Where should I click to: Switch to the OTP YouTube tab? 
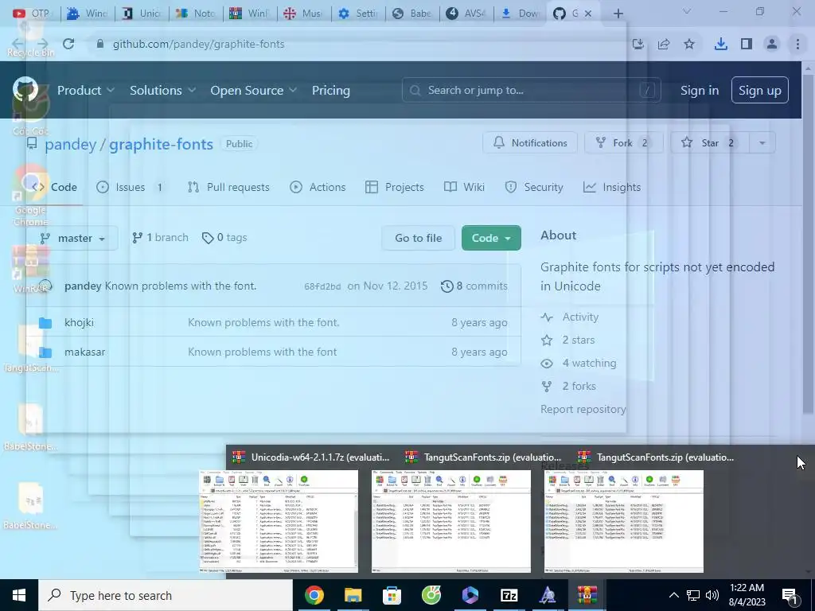[x=32, y=14]
